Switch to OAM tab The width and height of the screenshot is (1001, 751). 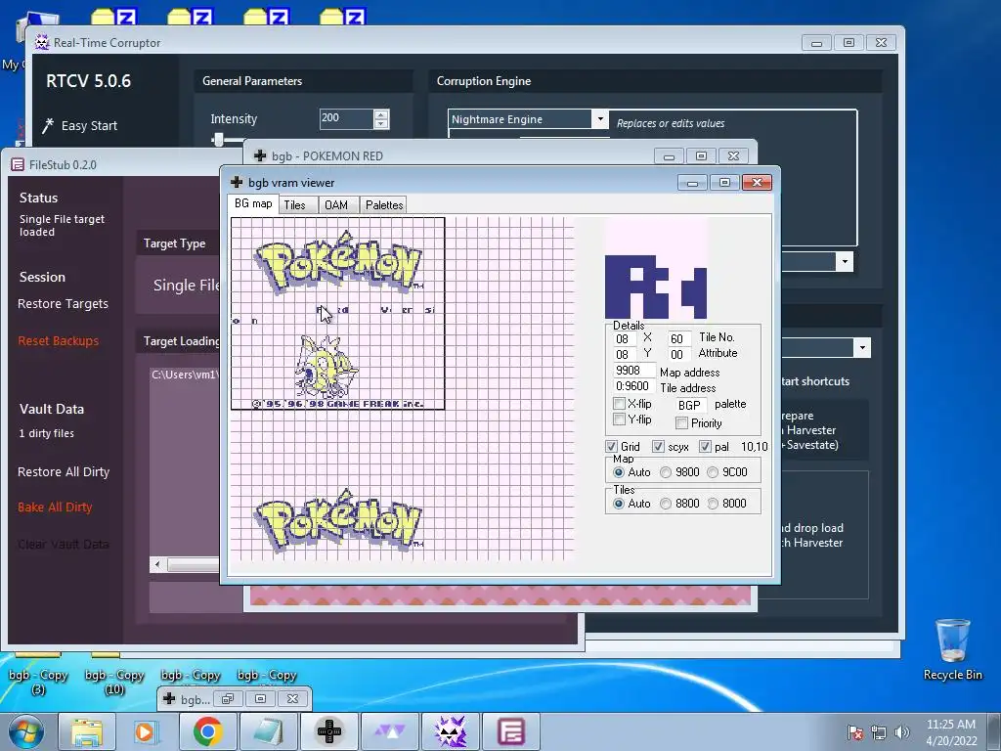click(336, 205)
